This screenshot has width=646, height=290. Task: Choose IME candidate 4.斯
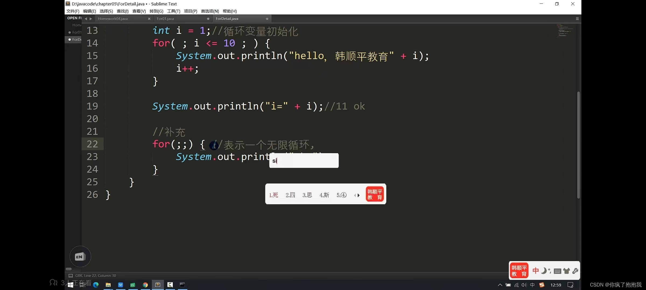pos(324,195)
